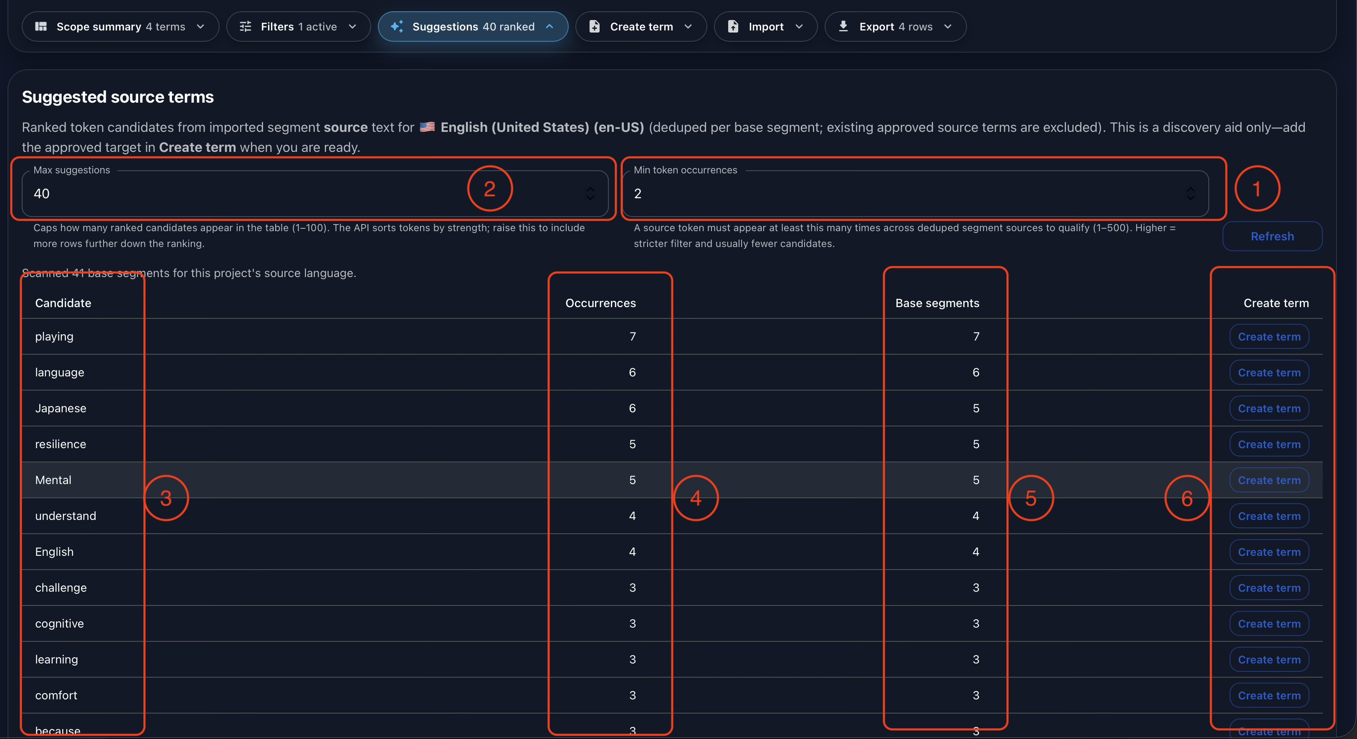The height and width of the screenshot is (739, 1357).
Task: Select the candidate text language
Action: click(60, 372)
